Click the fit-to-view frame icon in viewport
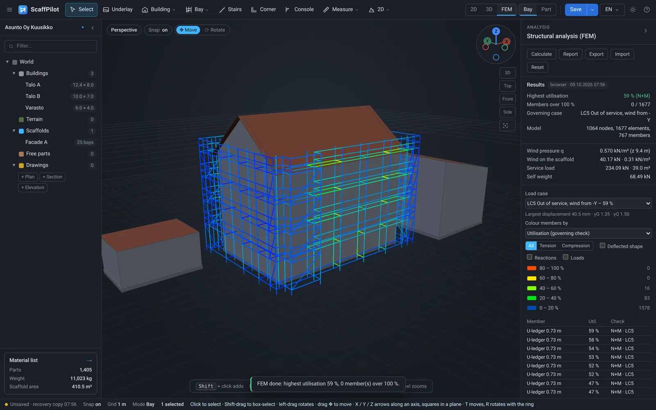The height and width of the screenshot is (410, 656). (507, 125)
